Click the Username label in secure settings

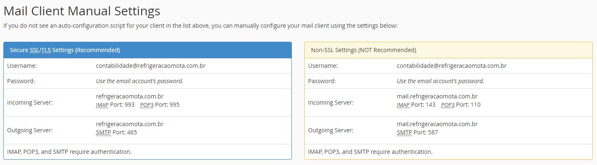coord(22,66)
